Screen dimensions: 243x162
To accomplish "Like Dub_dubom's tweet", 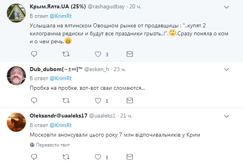I will tap(98, 101).
